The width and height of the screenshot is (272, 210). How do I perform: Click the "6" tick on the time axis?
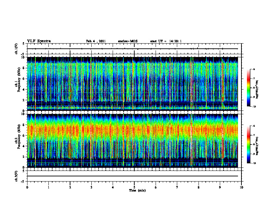pos(156,187)
